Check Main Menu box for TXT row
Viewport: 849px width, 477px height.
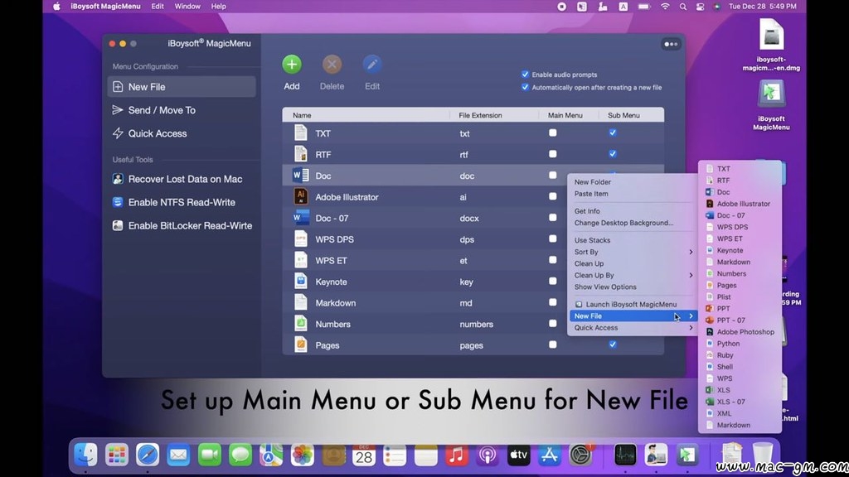tap(553, 132)
